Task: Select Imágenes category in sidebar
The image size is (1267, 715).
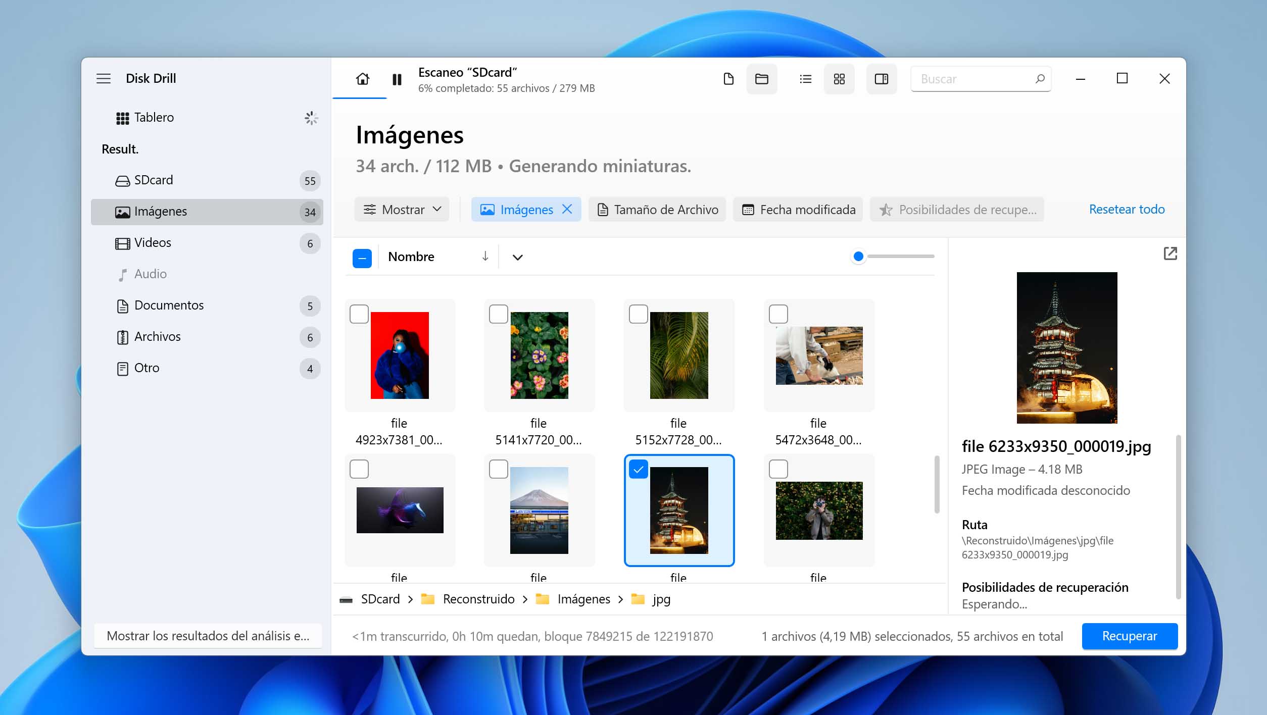Action: 207,212
